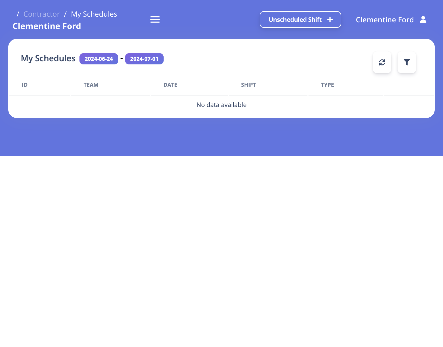Viewport: 443px width, 347px height.
Task: Open the schedule filter options
Action: (407, 62)
